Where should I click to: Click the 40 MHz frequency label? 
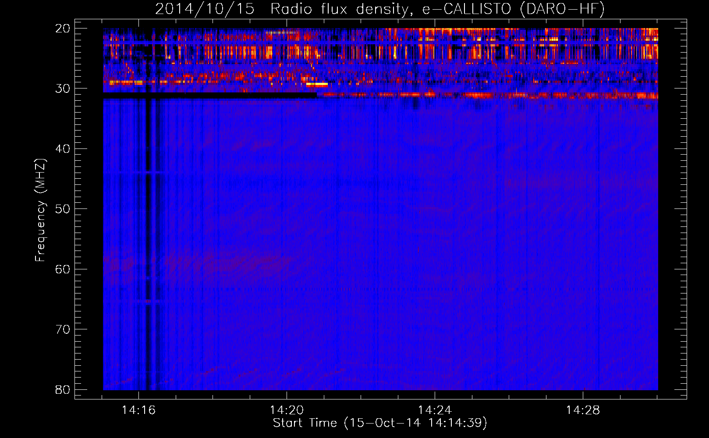pos(63,149)
